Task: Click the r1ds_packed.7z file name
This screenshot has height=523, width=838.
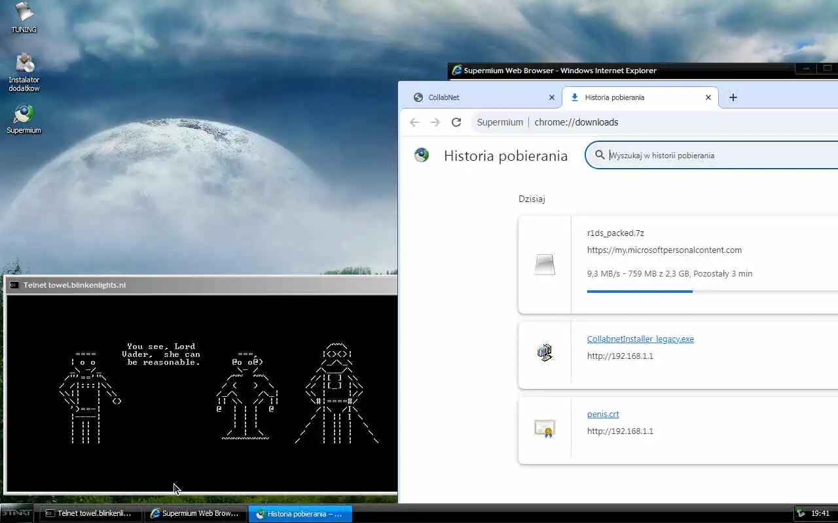Action: click(615, 233)
